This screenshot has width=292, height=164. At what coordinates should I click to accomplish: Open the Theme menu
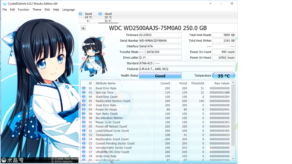click(37, 9)
